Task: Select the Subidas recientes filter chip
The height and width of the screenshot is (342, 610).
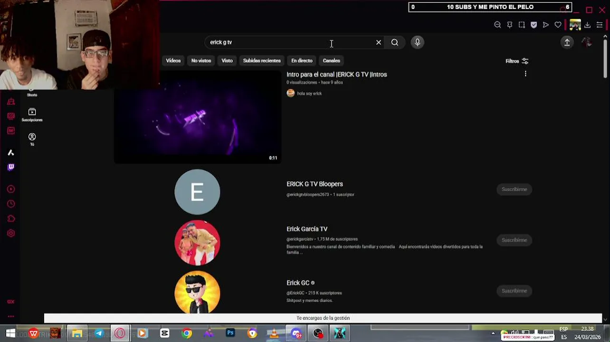Action: point(262,61)
